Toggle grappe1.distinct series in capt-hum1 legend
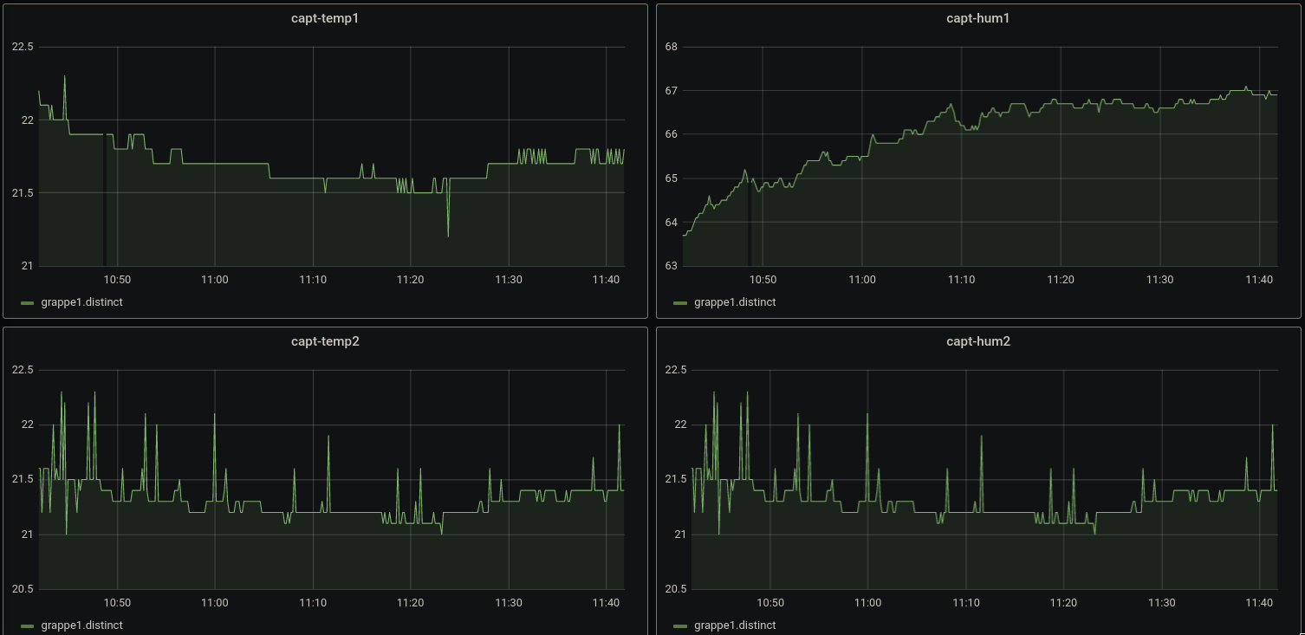Screen dimensions: 1305x635 tap(736, 302)
